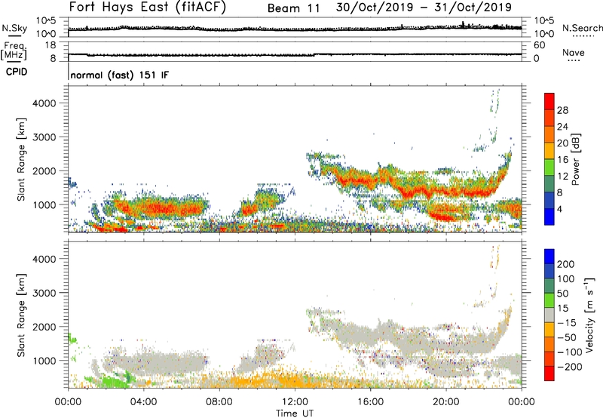
Task: Click the "3000" tick on the power panel
Action: click(44, 137)
